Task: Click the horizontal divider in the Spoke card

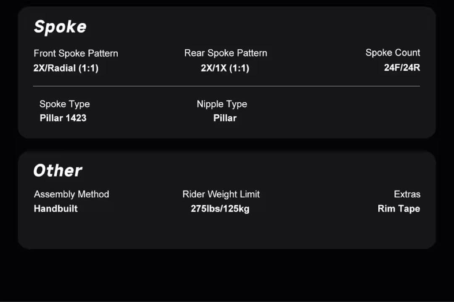Action: 226,86
